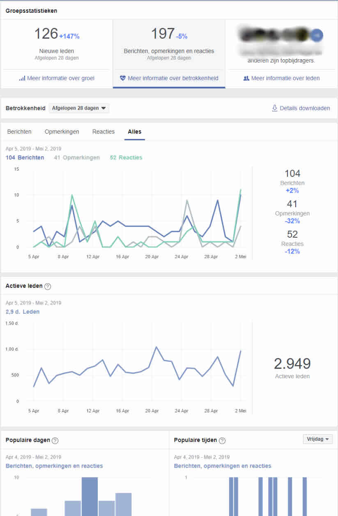
Task: Click the heart icon beside engagement info
Action: pyautogui.click(x=123, y=78)
